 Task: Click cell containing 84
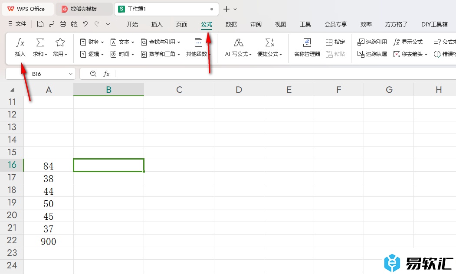click(x=49, y=166)
